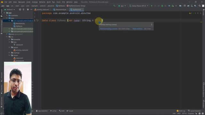Click the More actions link
Screen dimensions: 205x115
point(138,29)
